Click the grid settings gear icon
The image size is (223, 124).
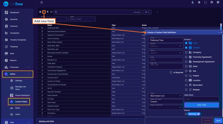click(x=40, y=12)
